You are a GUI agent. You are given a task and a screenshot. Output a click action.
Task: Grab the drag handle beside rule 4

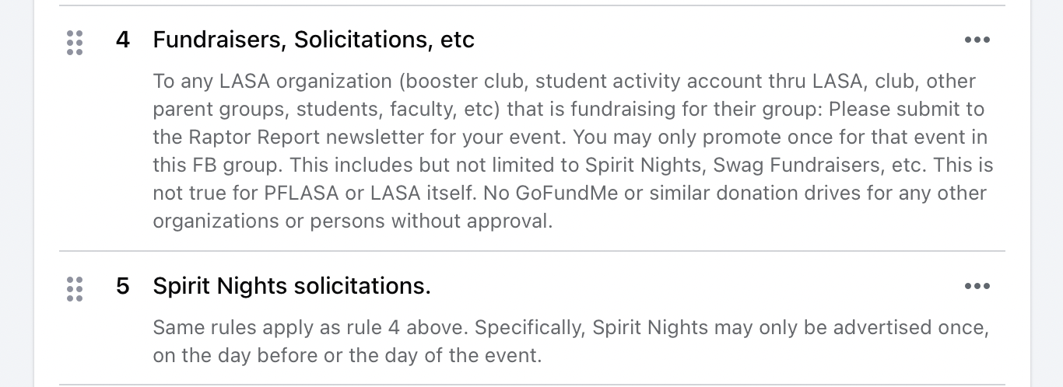tap(75, 43)
